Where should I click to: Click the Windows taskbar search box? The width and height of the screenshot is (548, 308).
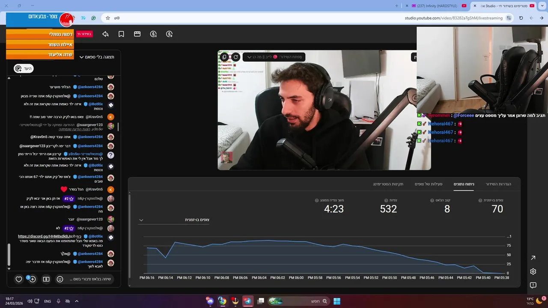[x=298, y=301]
